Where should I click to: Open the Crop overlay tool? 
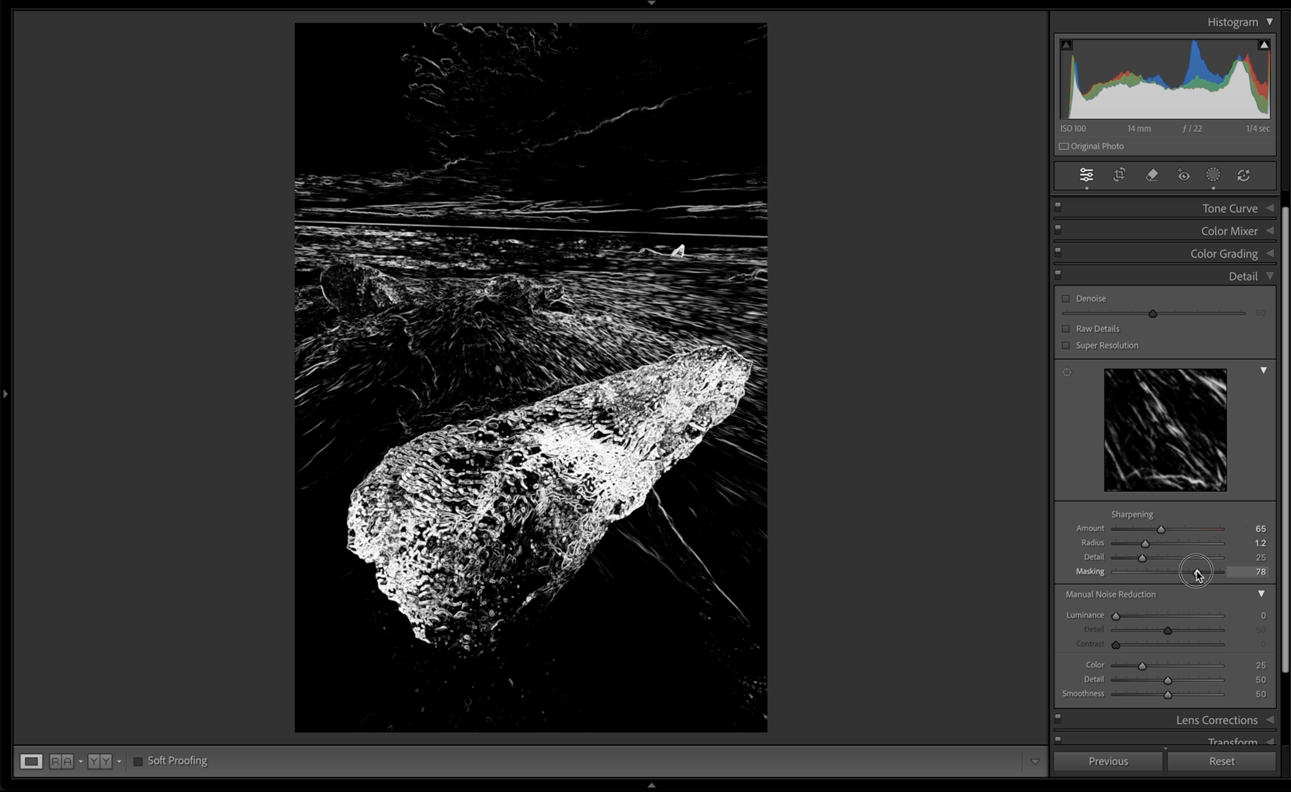click(1119, 175)
